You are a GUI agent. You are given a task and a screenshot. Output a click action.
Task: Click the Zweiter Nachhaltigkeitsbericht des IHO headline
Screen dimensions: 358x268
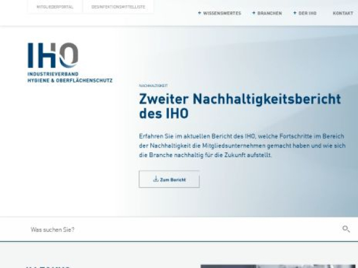coord(240,106)
